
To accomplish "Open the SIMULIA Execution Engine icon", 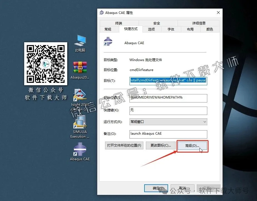I will coord(80,123).
